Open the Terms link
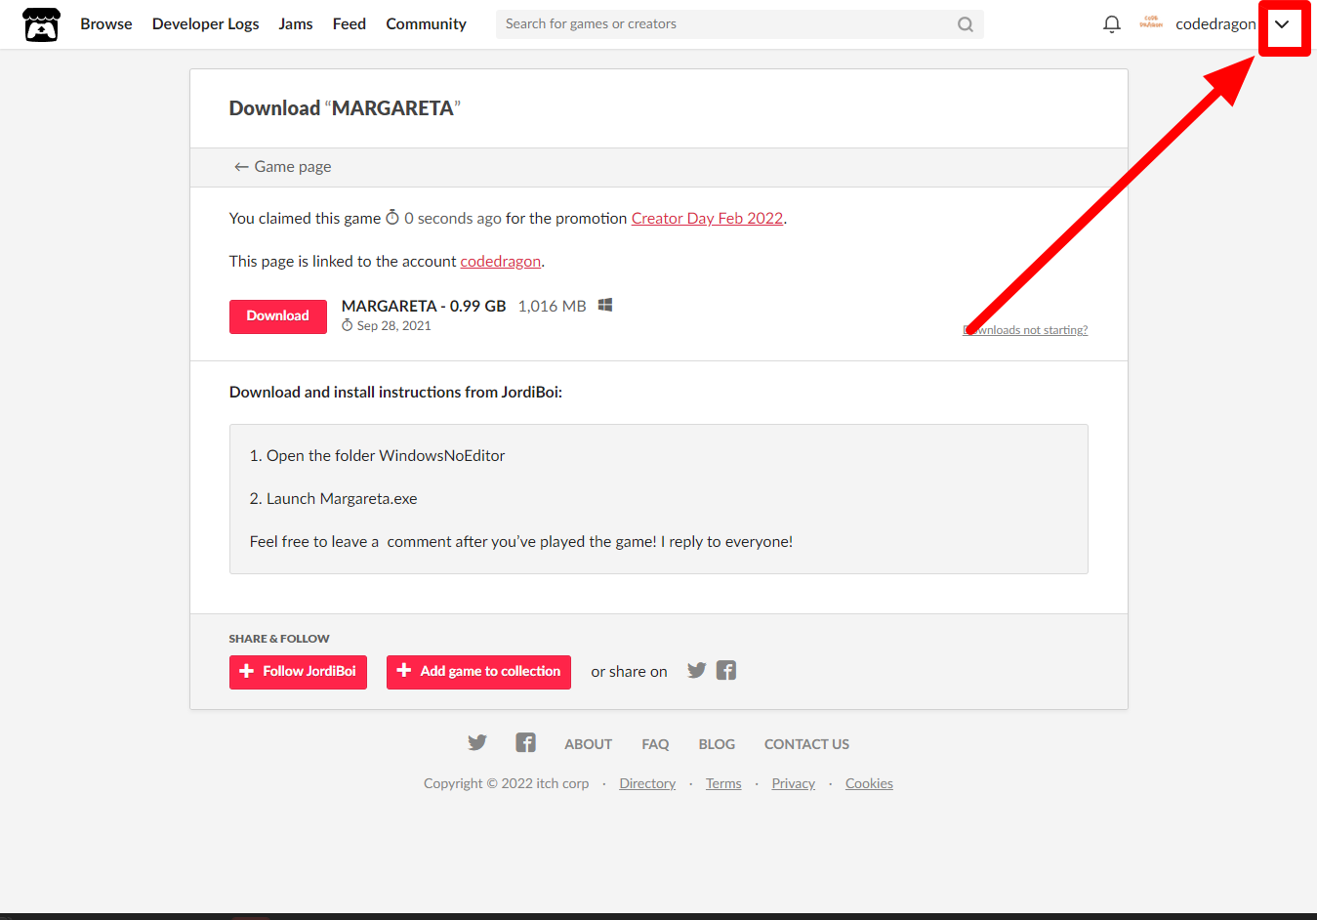This screenshot has width=1317, height=920. (723, 783)
